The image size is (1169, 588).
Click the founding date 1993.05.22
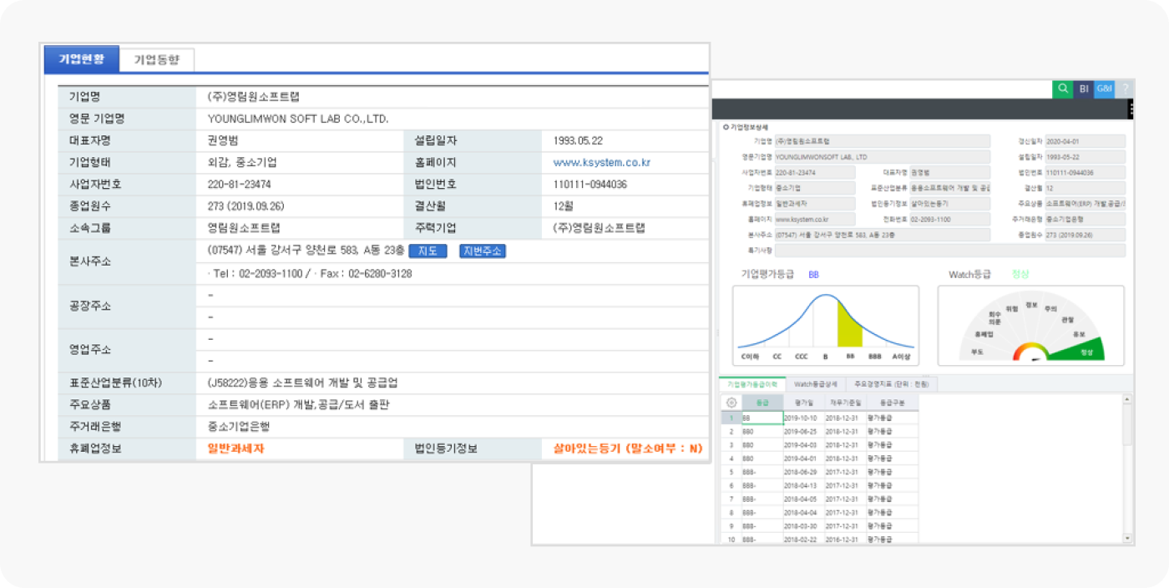(x=578, y=140)
